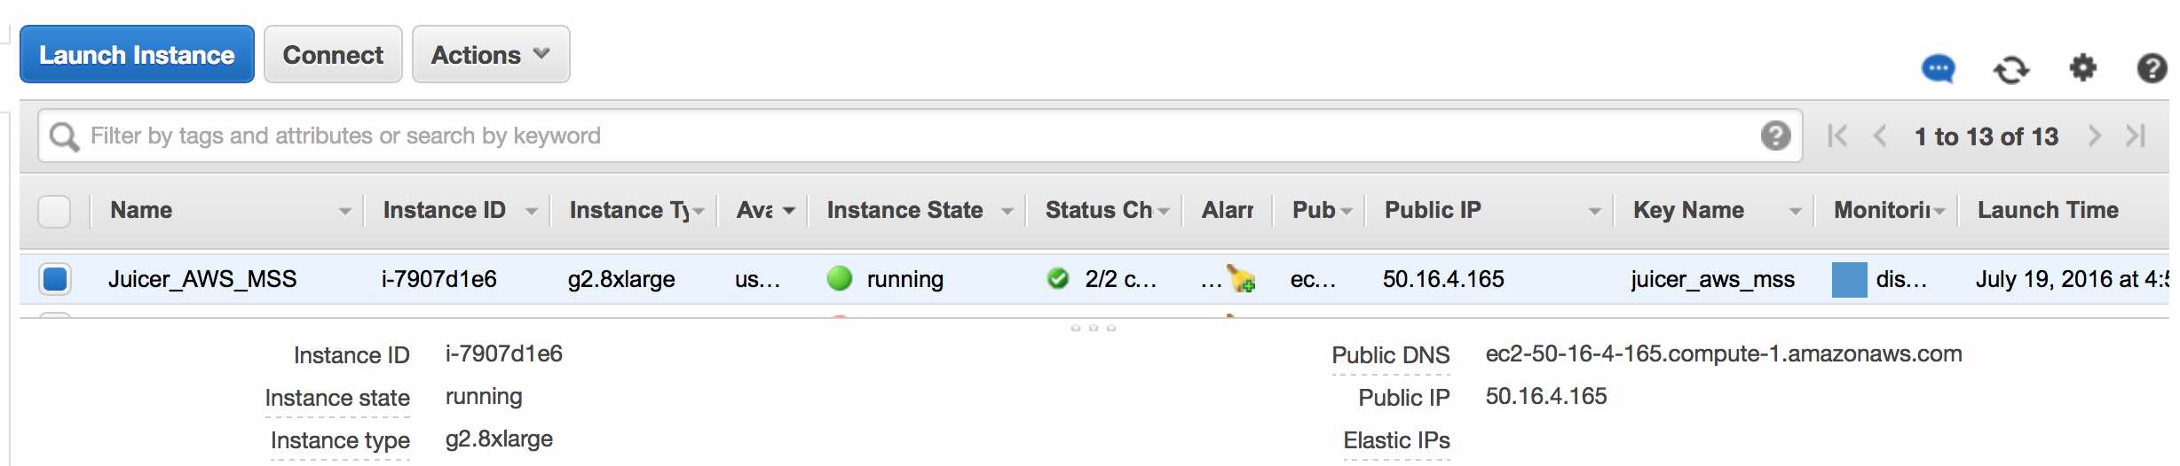Uncheck the Juicer_AWS_MSS row checkbox
The image size is (2180, 466).
(55, 279)
